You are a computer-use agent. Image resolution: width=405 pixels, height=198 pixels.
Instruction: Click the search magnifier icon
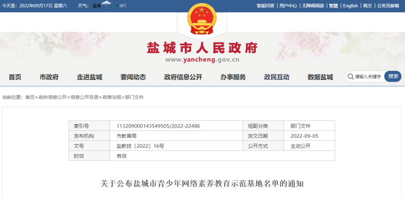[x=350, y=77]
